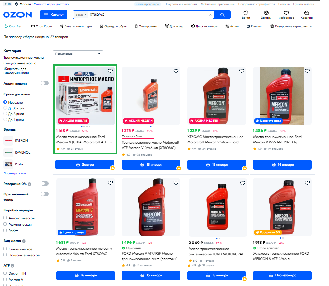
Task: Open the Популярные sort dropdown
Action: (x=78, y=54)
